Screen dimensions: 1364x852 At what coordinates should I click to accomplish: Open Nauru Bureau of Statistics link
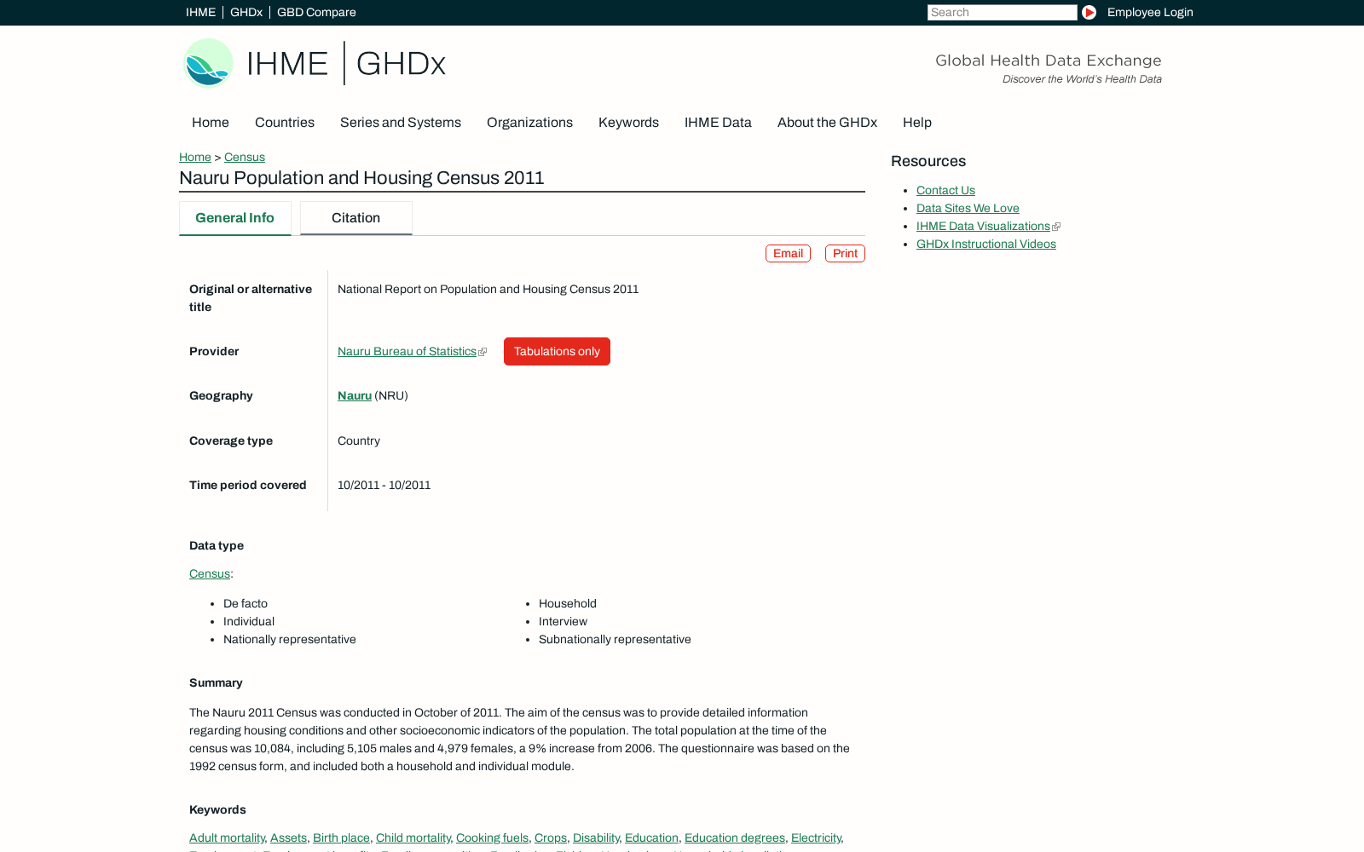[407, 351]
